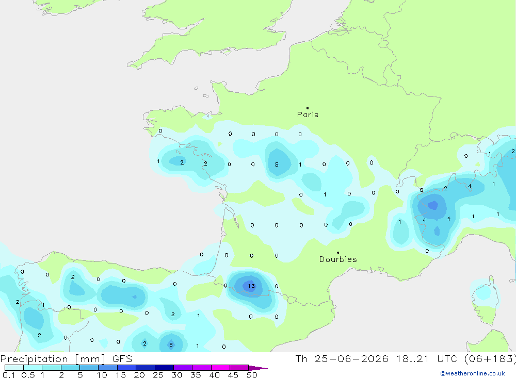516x378 pixels.
Task: Open the weatheronline.co.uk copyright link
Action: coord(473,373)
